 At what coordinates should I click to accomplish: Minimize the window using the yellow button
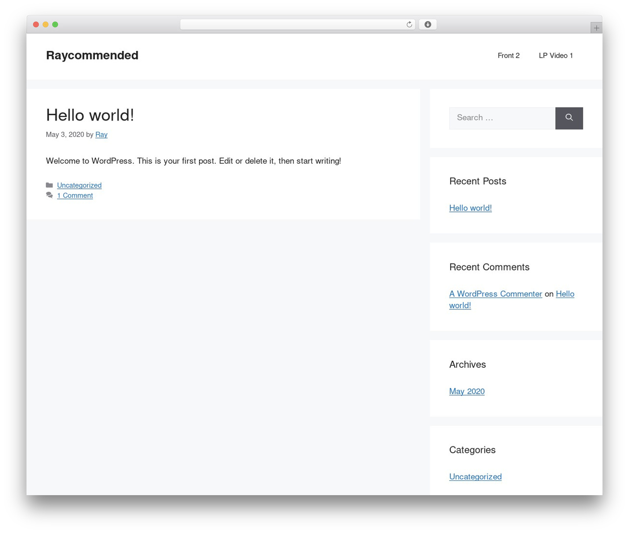click(x=45, y=25)
